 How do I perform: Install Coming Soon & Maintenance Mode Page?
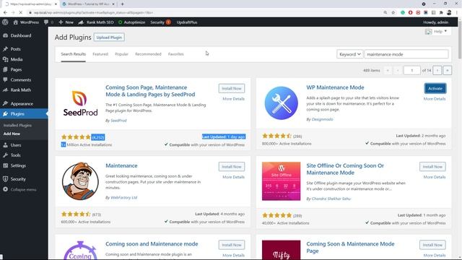tap(432, 245)
